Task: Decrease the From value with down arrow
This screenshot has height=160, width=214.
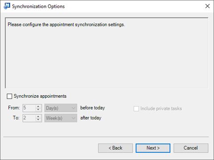Action: click(38, 109)
